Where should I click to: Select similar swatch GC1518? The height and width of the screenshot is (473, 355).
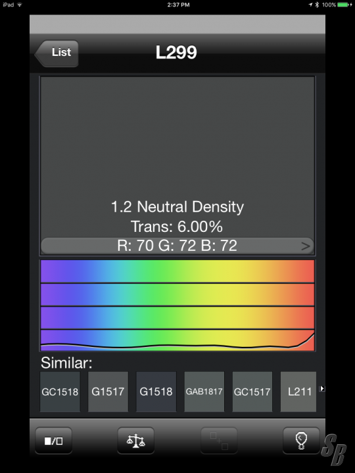tap(60, 392)
